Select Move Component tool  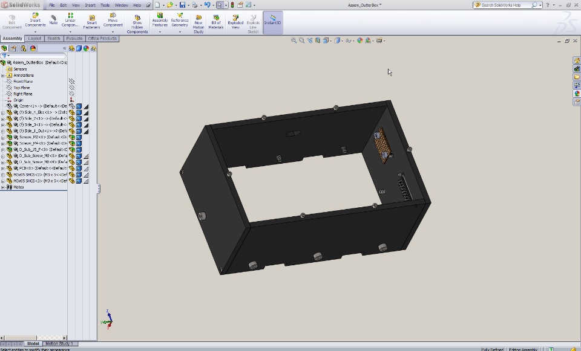point(113,21)
